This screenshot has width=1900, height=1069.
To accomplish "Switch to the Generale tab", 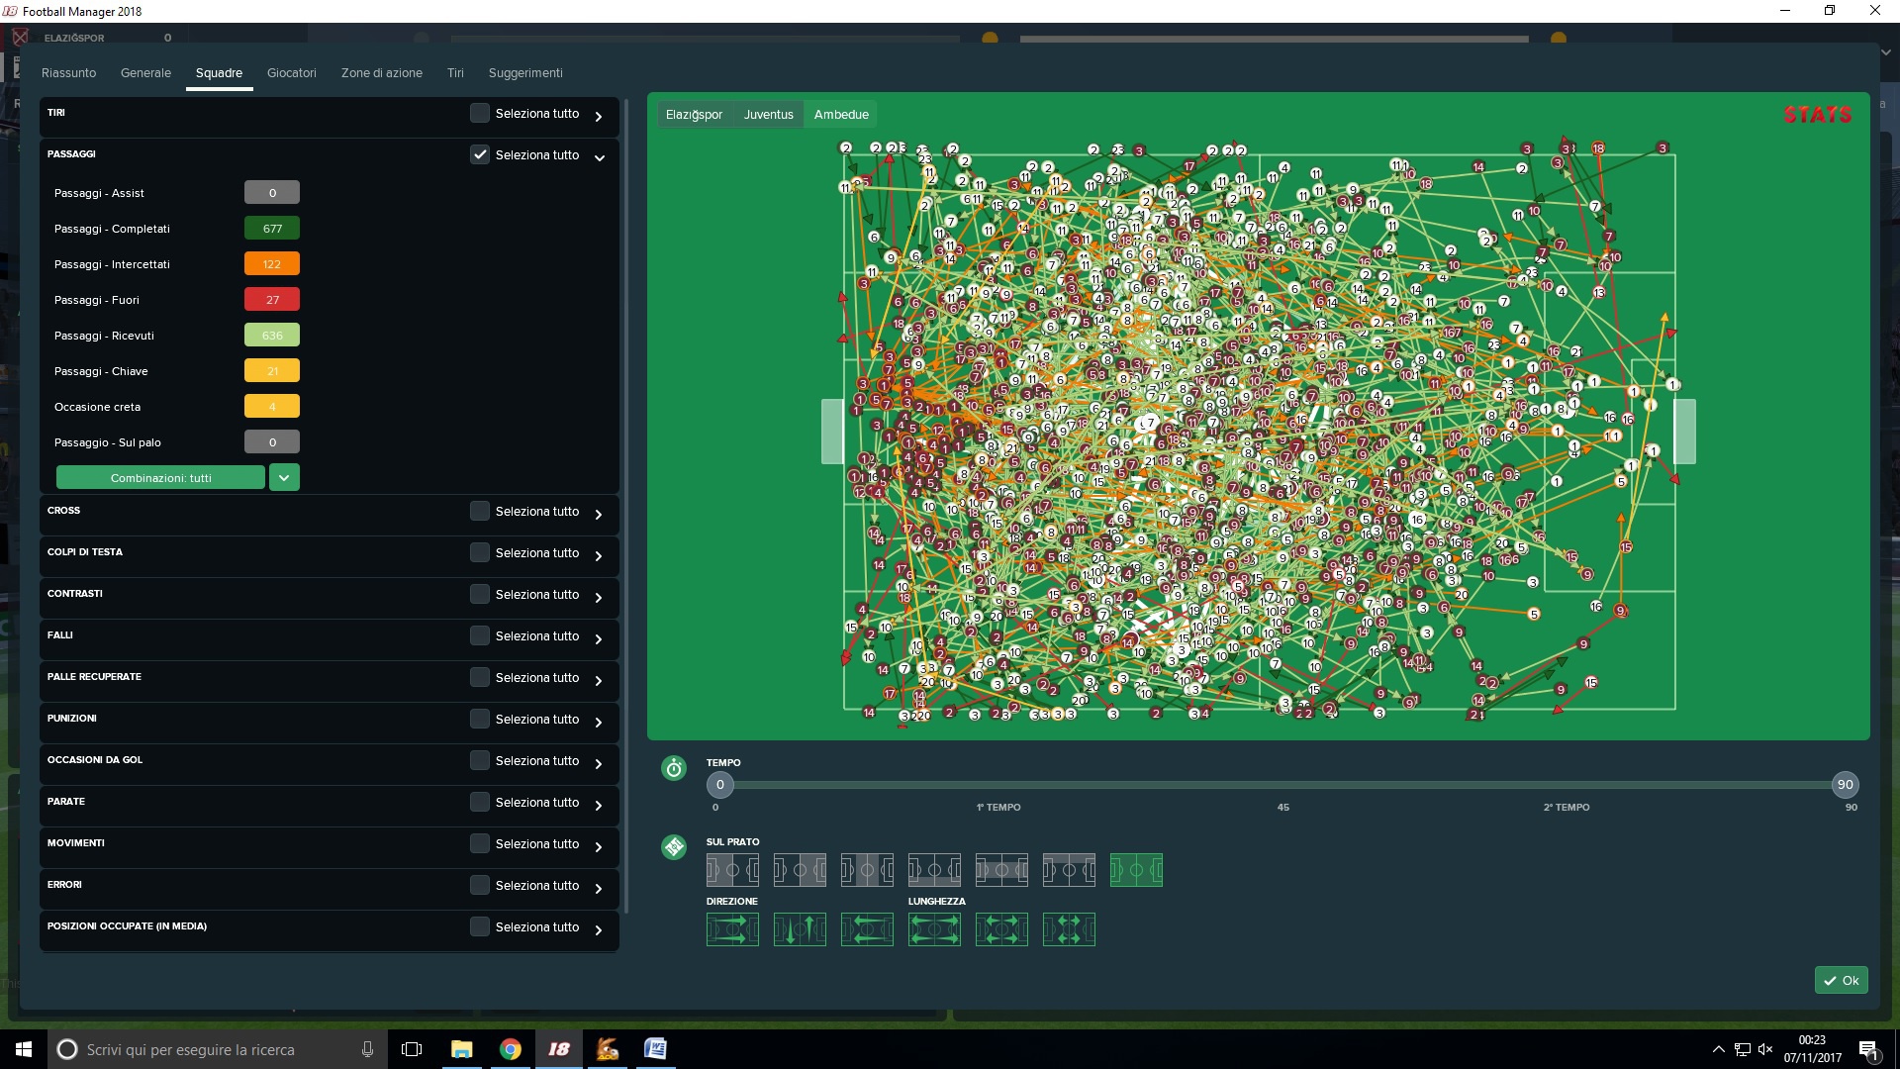I will [x=145, y=73].
